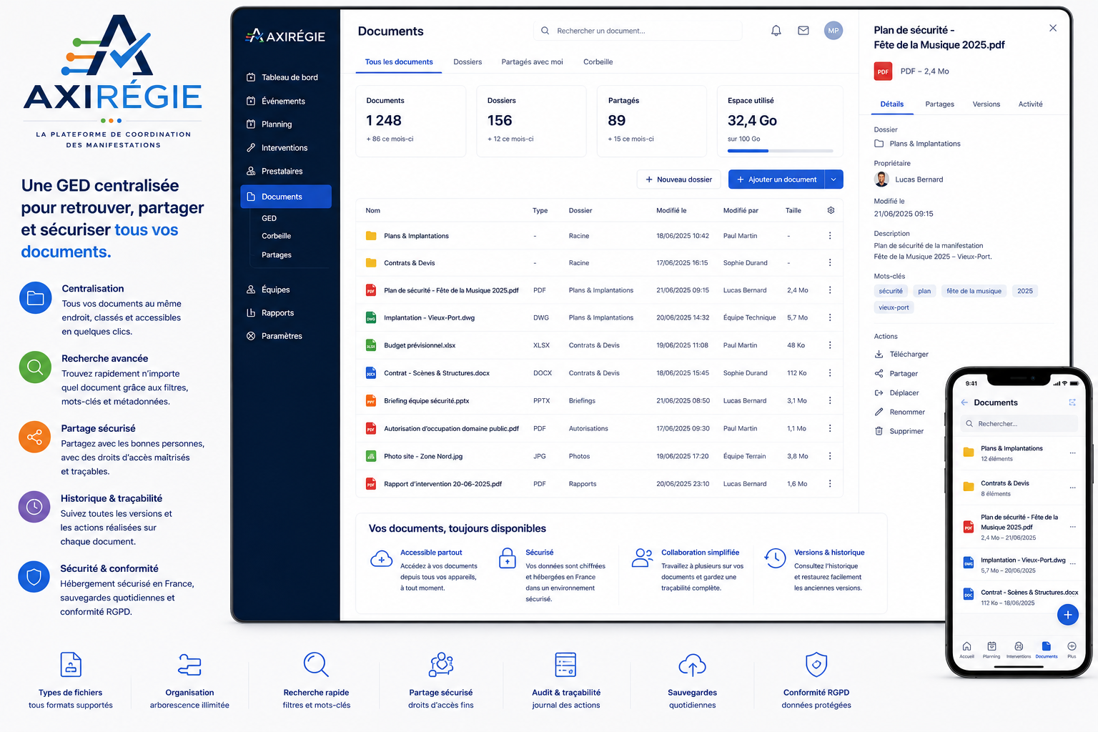The width and height of the screenshot is (1098, 732).
Task: Click the PPTX icon of Briefing équipe sécurité
Action: 371,401
